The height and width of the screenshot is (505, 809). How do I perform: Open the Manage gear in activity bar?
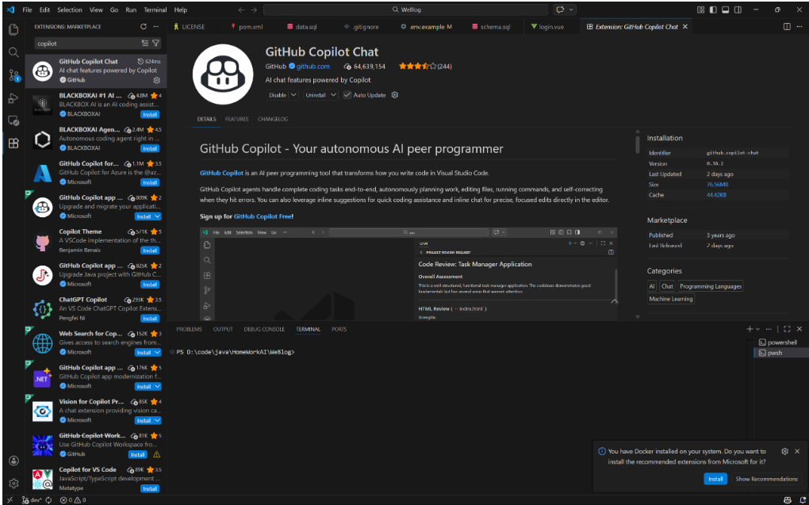click(x=13, y=484)
